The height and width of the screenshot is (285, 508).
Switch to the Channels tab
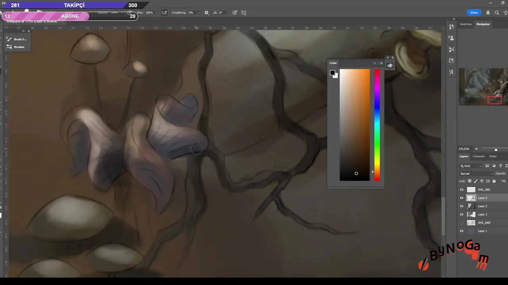pyautogui.click(x=479, y=156)
